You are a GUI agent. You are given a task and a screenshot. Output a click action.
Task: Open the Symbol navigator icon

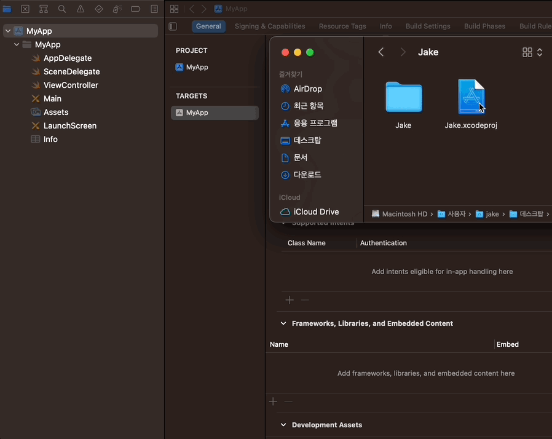click(x=44, y=9)
